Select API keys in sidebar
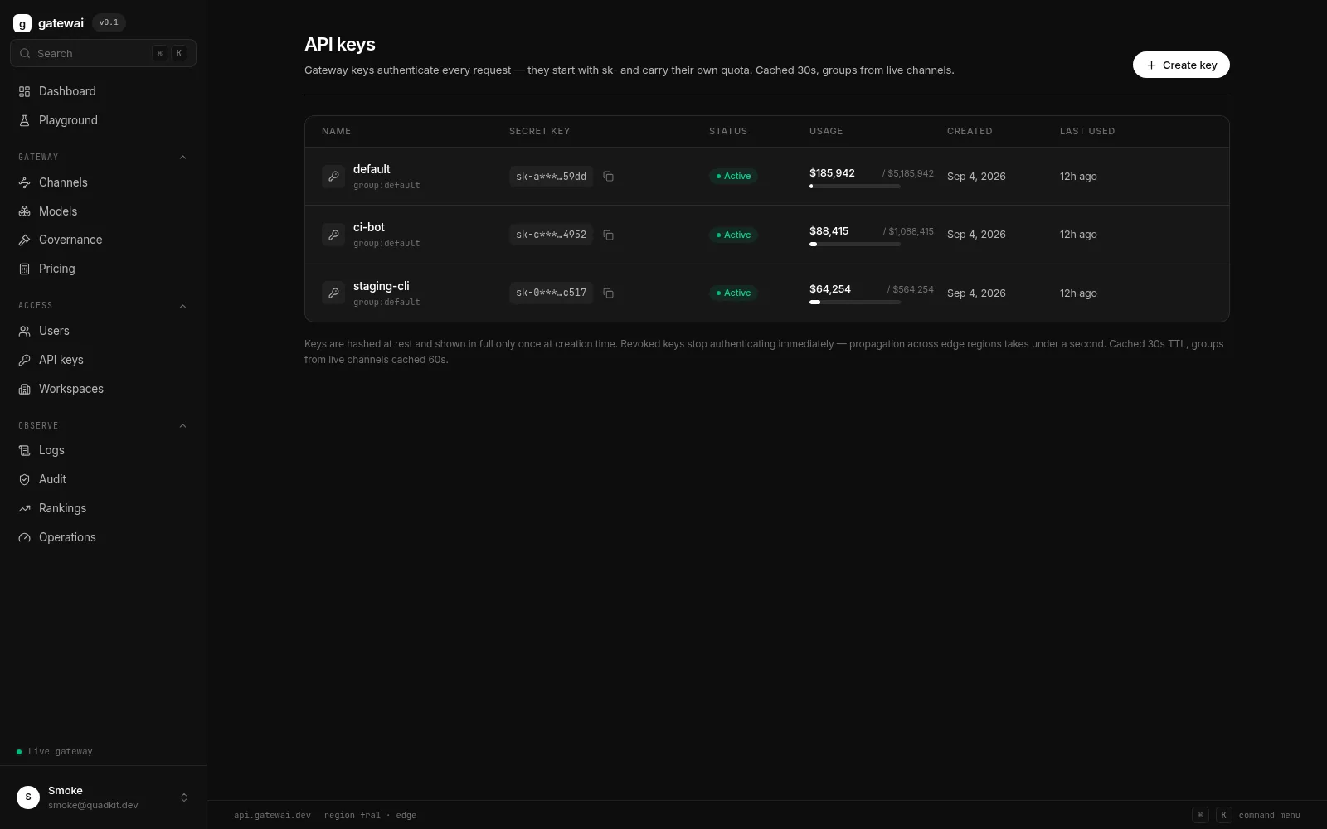The image size is (1327, 829). coord(103,360)
